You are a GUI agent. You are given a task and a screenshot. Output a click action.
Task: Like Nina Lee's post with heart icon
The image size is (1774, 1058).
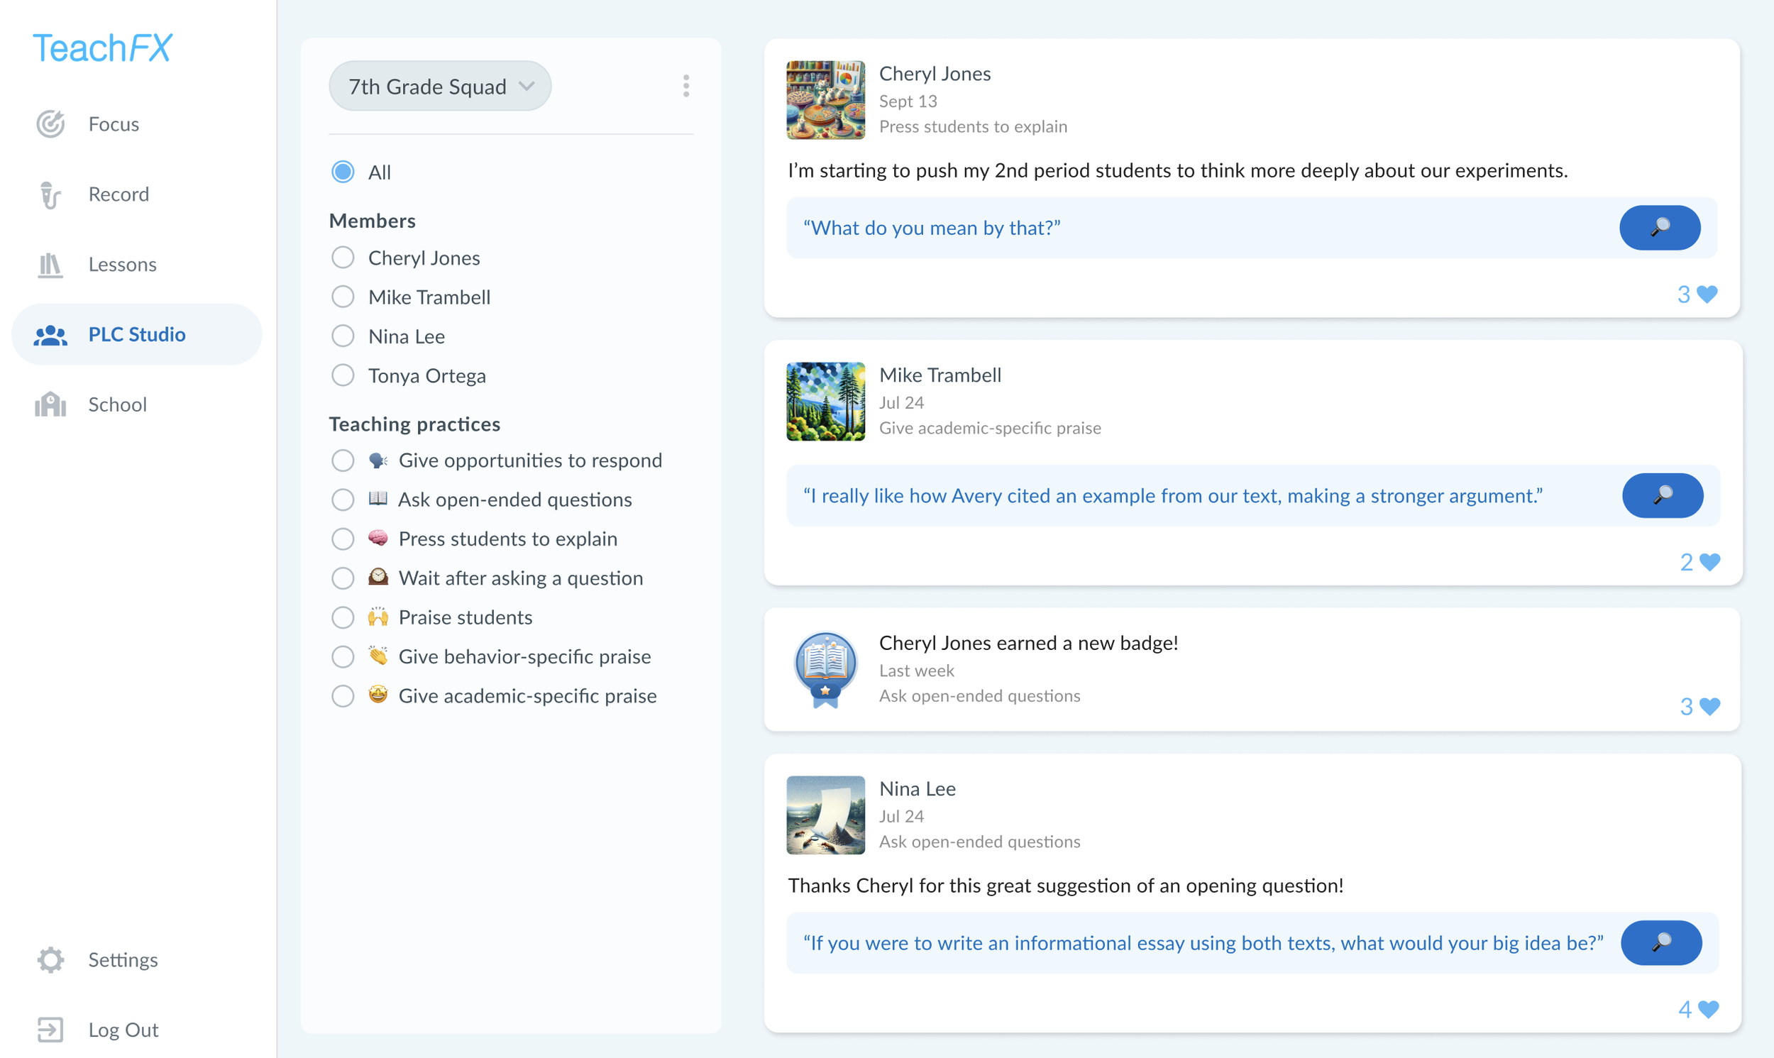(1709, 1010)
